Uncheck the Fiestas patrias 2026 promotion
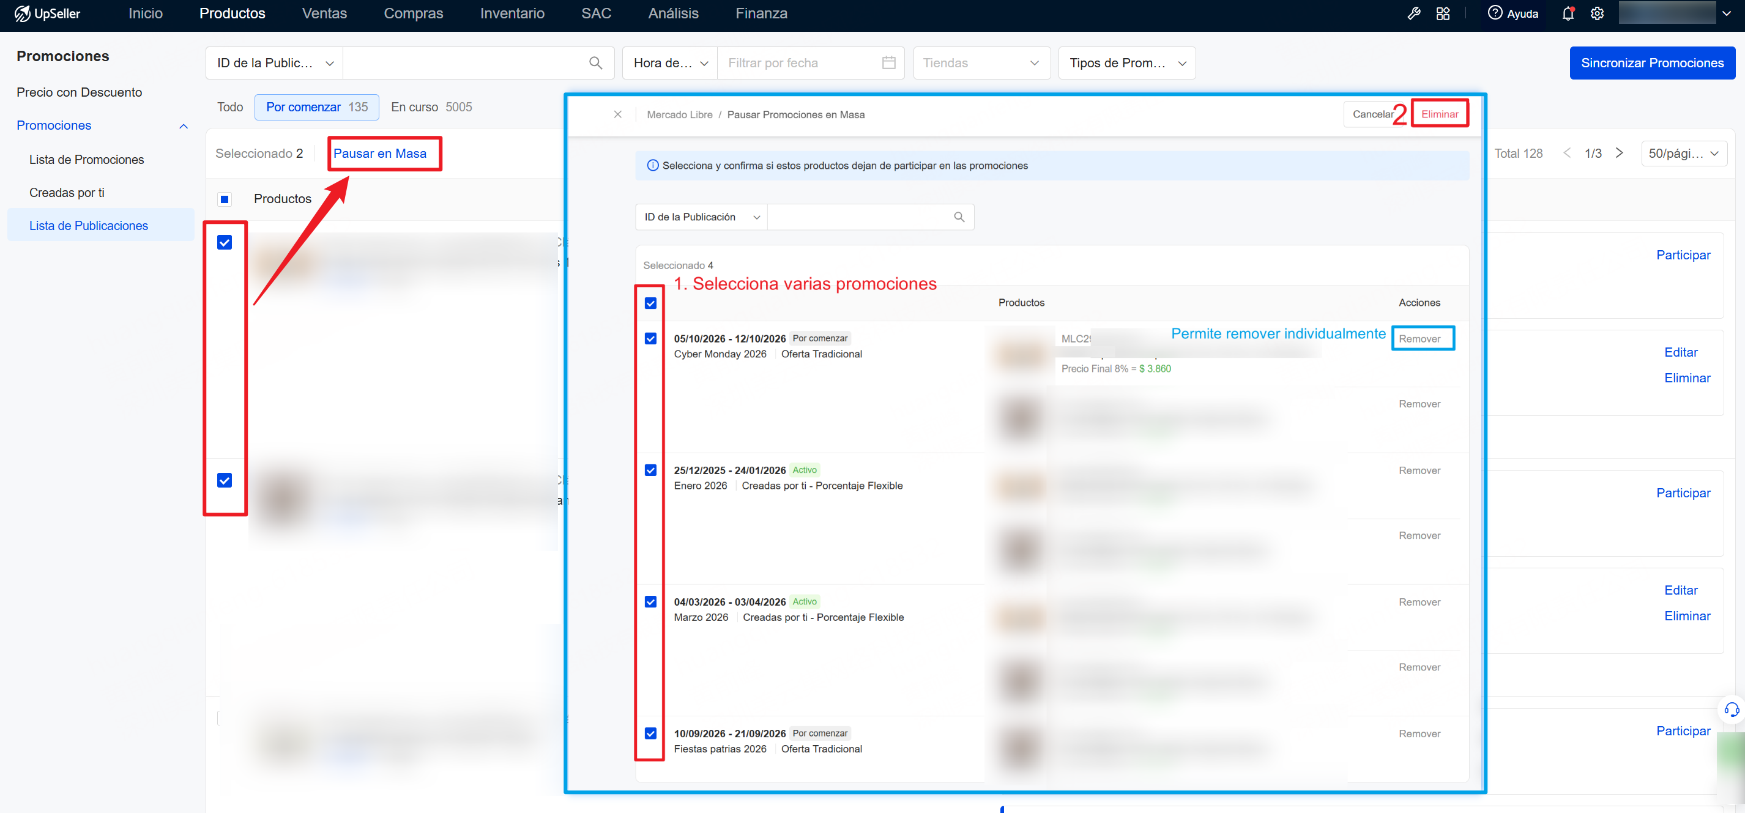1745x813 pixels. click(650, 733)
